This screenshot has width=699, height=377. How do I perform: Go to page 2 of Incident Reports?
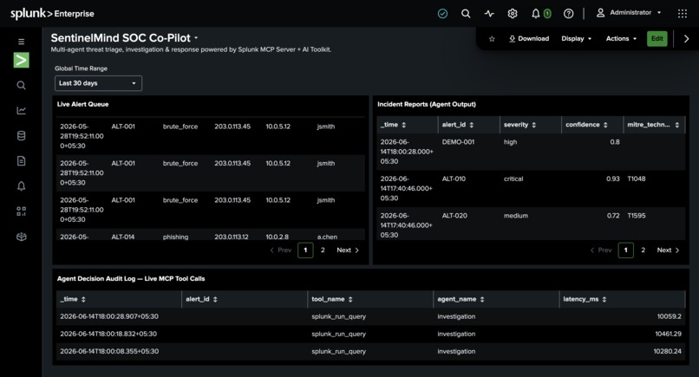coord(643,250)
